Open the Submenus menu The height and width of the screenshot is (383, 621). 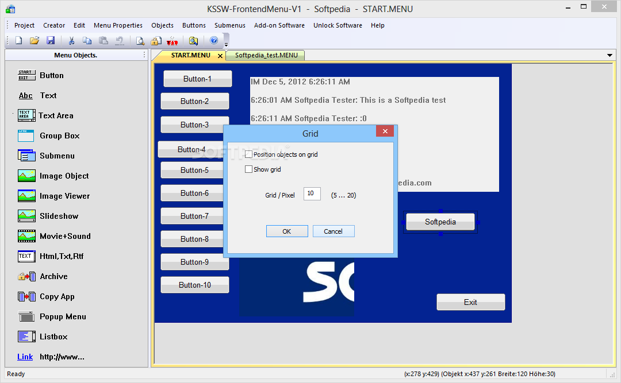(x=230, y=25)
